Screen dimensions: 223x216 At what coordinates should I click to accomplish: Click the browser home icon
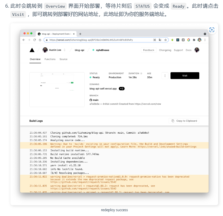pos(40,40)
